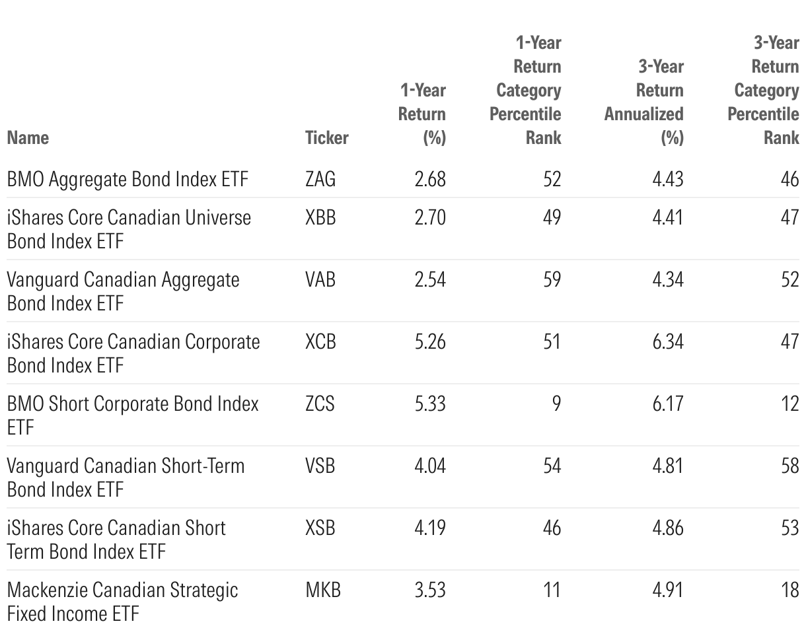Open iShares Core Canadian Universe Bond Index ETF
The width and height of the screenshot is (806, 638).
(x=129, y=229)
